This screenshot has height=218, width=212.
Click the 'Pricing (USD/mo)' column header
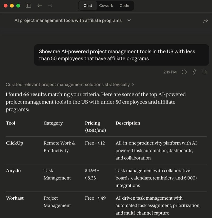(x=95, y=127)
